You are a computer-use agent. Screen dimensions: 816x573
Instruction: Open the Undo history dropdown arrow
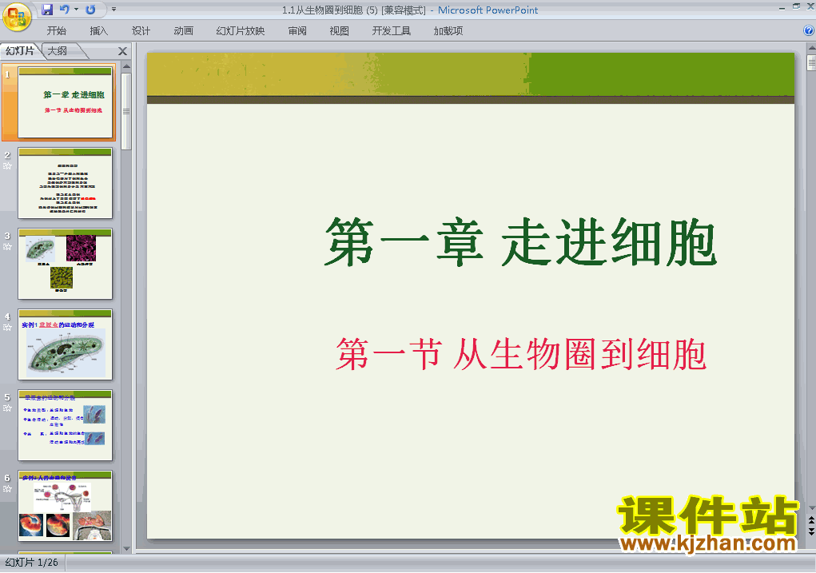76,10
